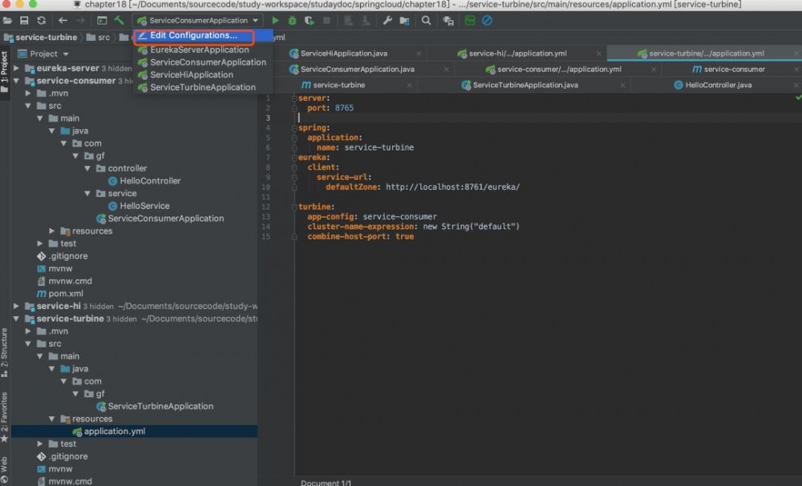This screenshot has width=802, height=486.
Task: Run the selected configuration with green play icon
Action: (x=276, y=20)
